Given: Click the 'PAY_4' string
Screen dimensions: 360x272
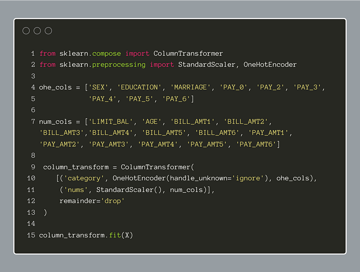Looking at the screenshot, I should tap(103, 99).
